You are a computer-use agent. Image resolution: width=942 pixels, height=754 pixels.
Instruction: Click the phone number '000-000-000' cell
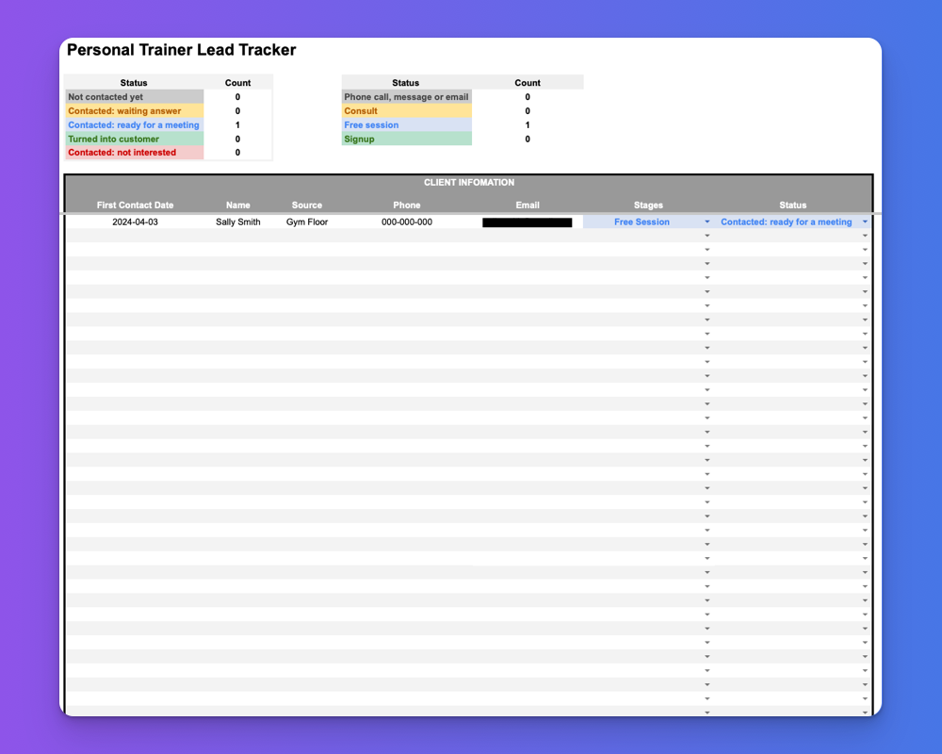[406, 221]
